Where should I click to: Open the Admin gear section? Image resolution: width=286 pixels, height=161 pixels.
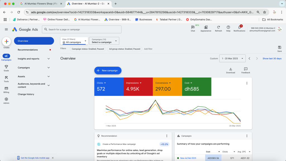(6, 100)
